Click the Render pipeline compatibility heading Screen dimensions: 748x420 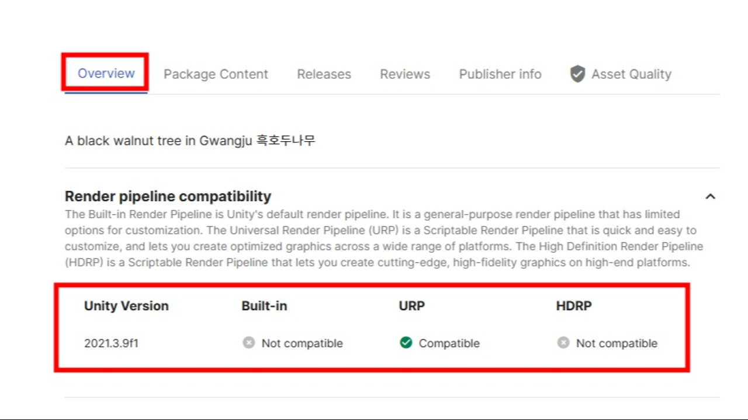coord(168,196)
